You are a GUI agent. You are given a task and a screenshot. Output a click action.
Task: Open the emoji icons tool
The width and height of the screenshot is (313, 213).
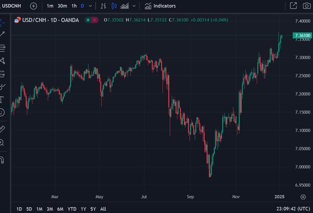pyautogui.click(x=2, y=112)
